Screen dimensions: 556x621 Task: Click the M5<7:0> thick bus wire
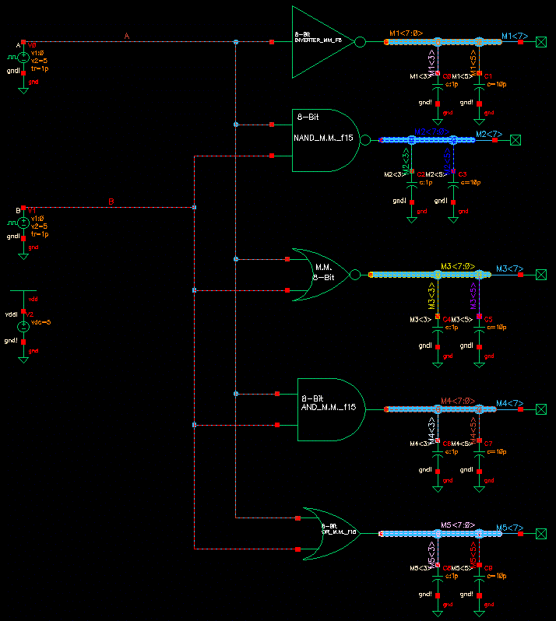(x=441, y=534)
